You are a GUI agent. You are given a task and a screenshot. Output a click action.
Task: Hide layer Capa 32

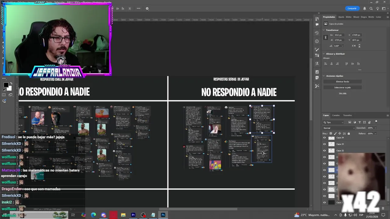[324, 151]
